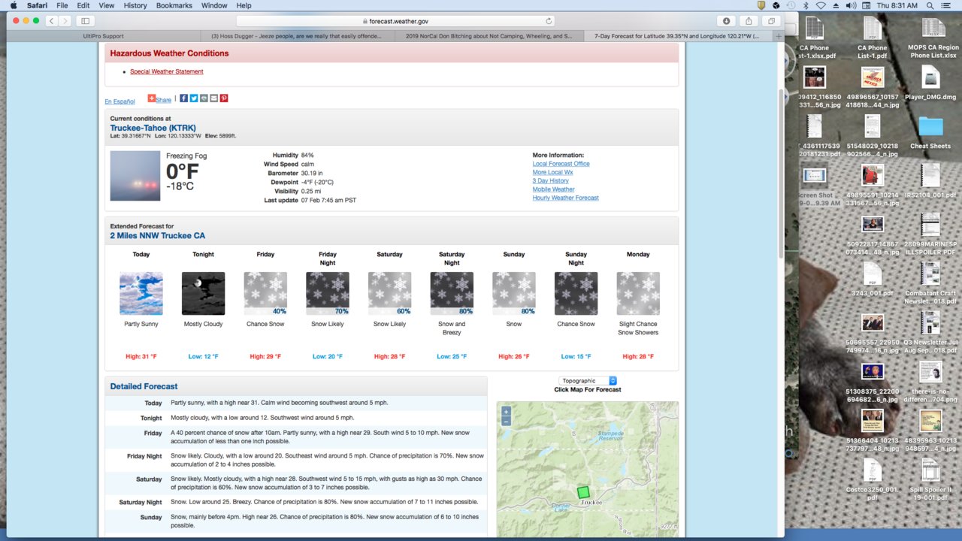Click Saturday Night Snow and Breezy image
Screen dimensions: 962x541
(x=452, y=294)
